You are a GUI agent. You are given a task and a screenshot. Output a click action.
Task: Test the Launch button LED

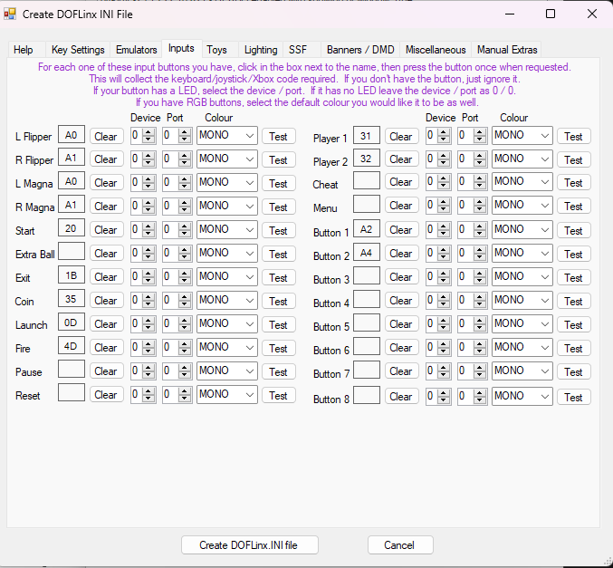tap(278, 324)
